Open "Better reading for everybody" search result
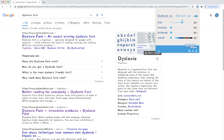This screenshot has height=140, width=224. tap(57, 92)
